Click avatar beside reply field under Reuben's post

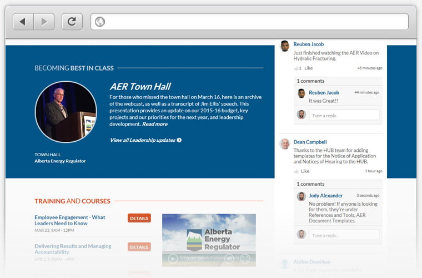pyautogui.click(x=302, y=115)
